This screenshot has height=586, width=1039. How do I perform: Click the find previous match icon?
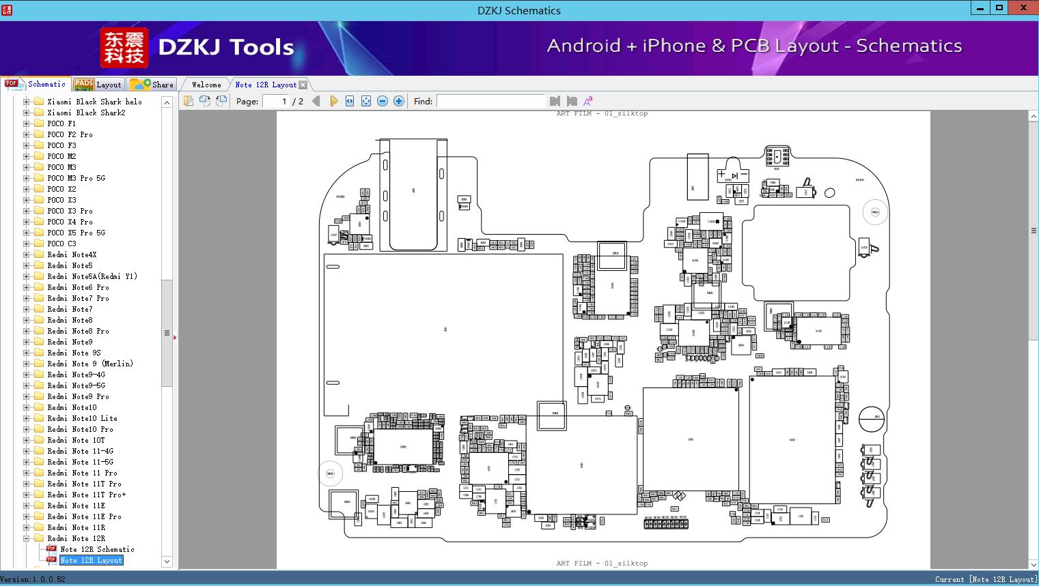[555, 101]
